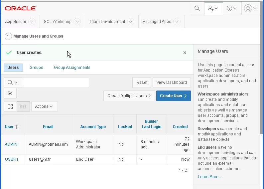Viewport: 264px width, 189px height.
Task: Click the Create User button
Action: (x=173, y=96)
